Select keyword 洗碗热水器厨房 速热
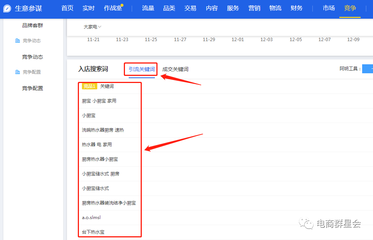The width and height of the screenshot is (373, 240). coord(103,130)
